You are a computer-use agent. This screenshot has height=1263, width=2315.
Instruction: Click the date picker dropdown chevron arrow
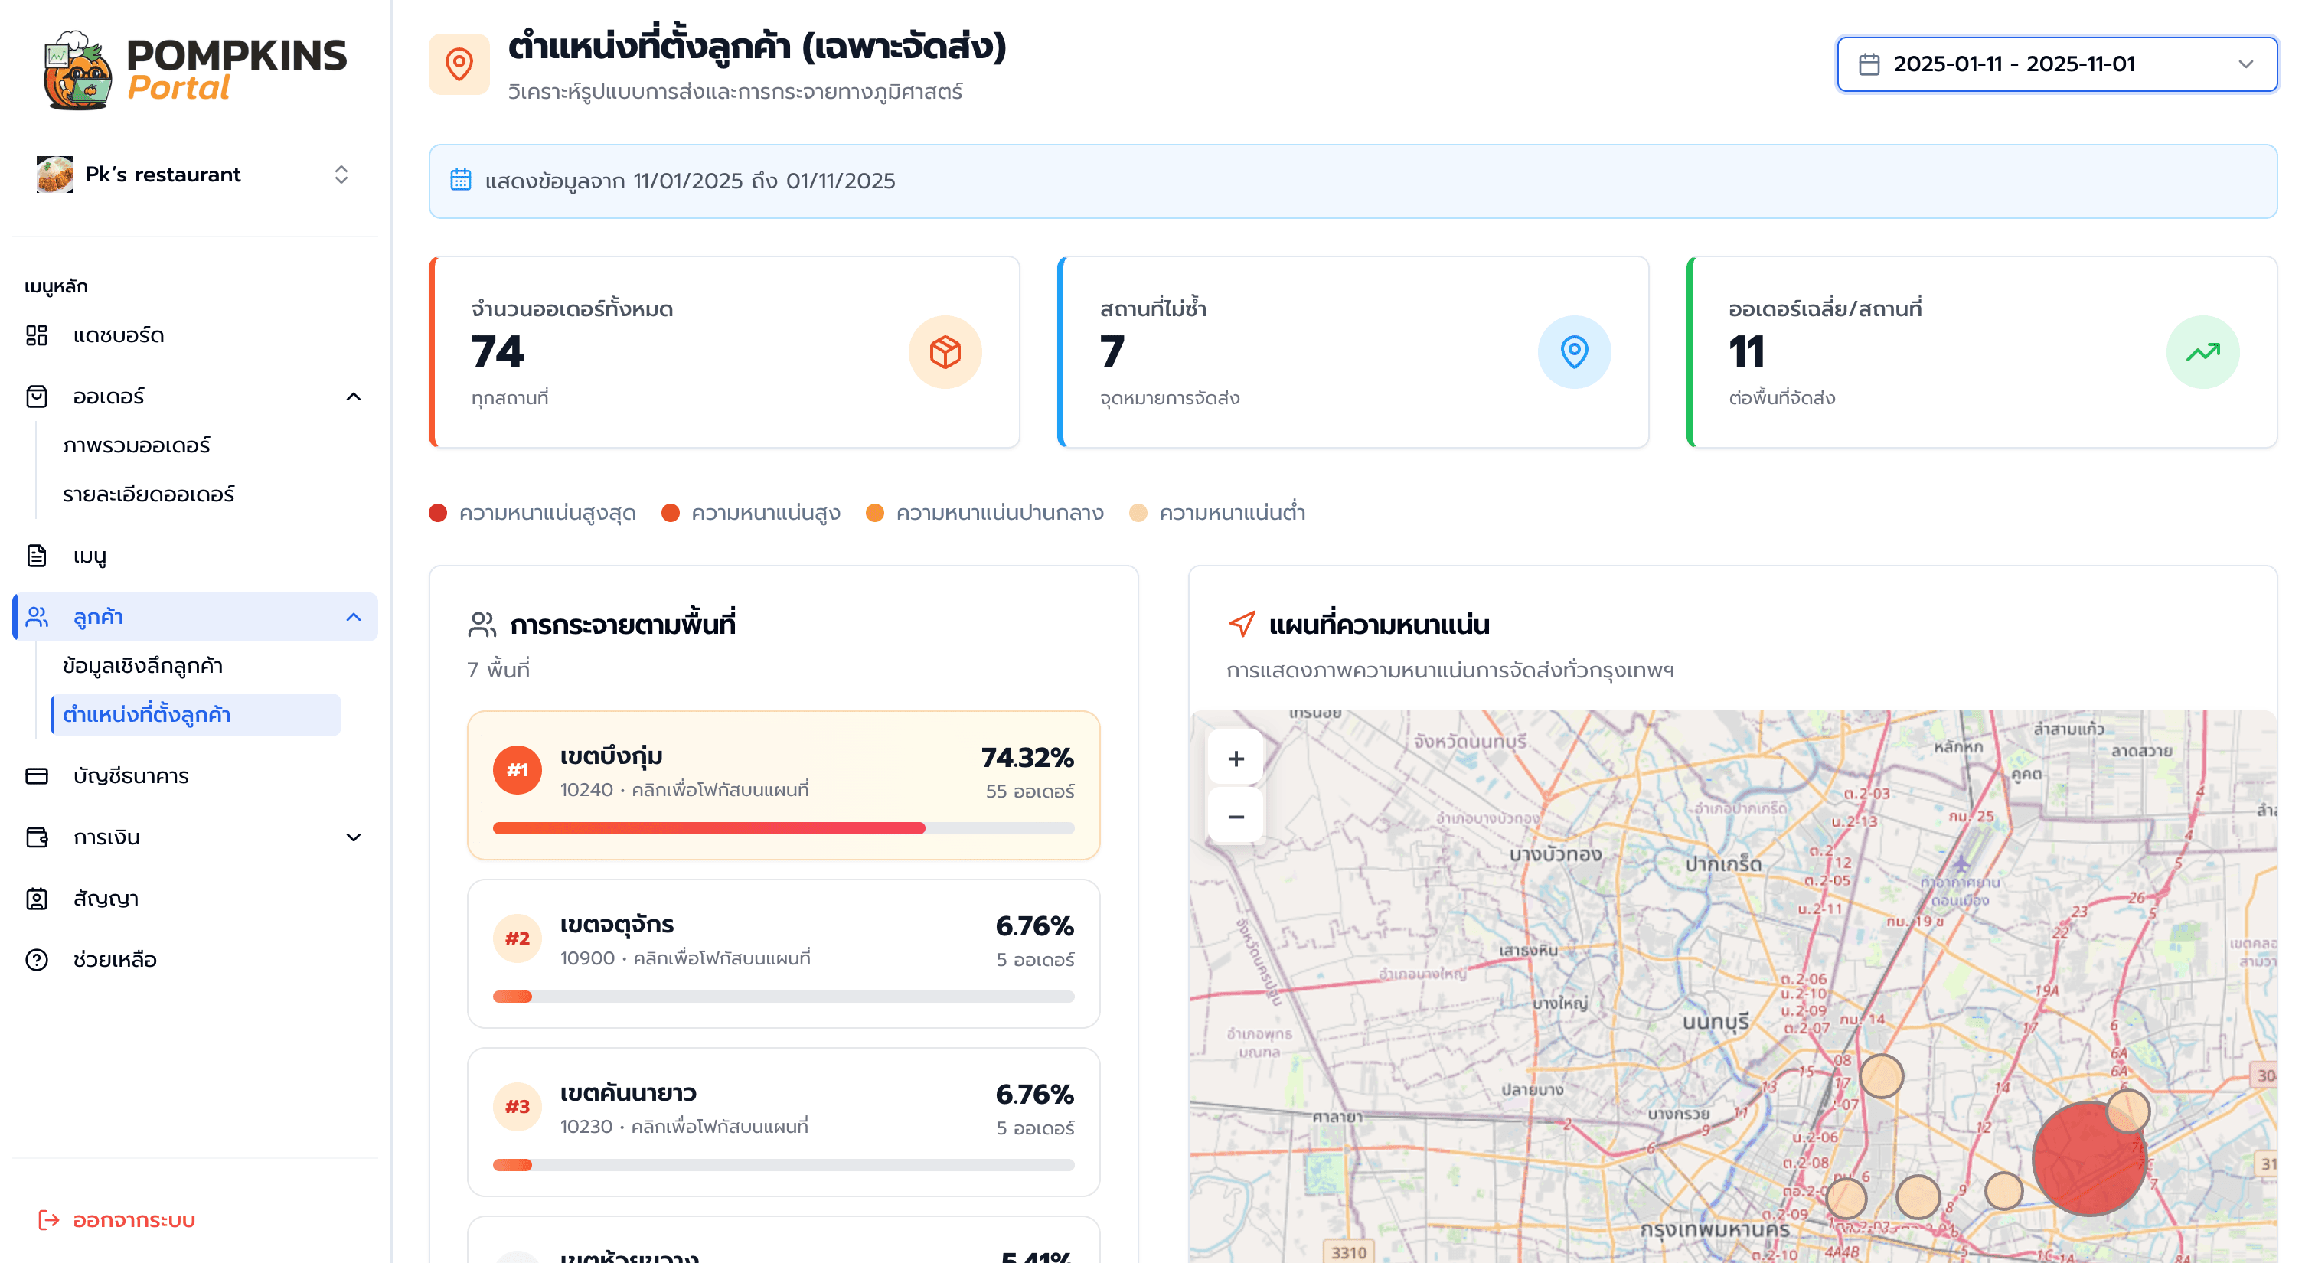(x=2246, y=64)
